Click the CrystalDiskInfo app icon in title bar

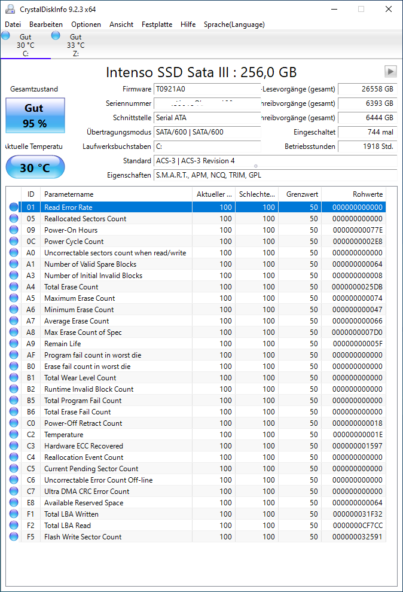[10, 9]
